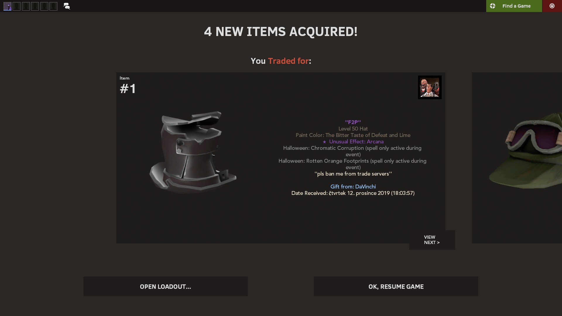The height and width of the screenshot is (316, 562).
Task: Click the OPEN LOADOUT button
Action: pos(165,286)
